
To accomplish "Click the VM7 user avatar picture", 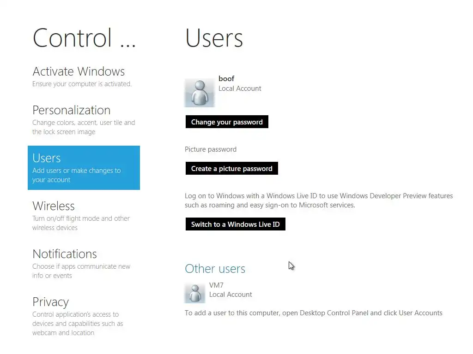I will pyautogui.click(x=195, y=293).
